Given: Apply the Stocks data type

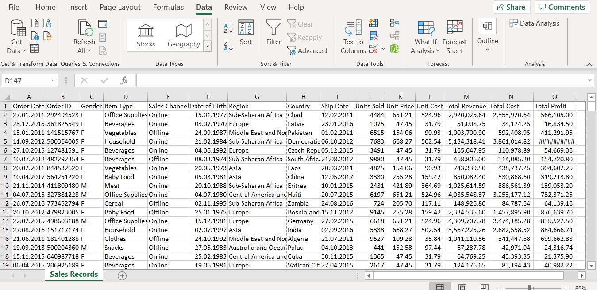Looking at the screenshot, I should click(x=146, y=35).
